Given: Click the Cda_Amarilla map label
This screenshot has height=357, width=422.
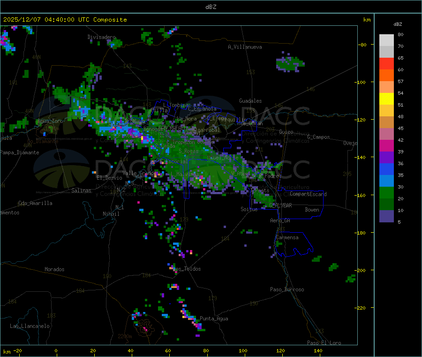Looking at the screenshot, I should [35, 203].
